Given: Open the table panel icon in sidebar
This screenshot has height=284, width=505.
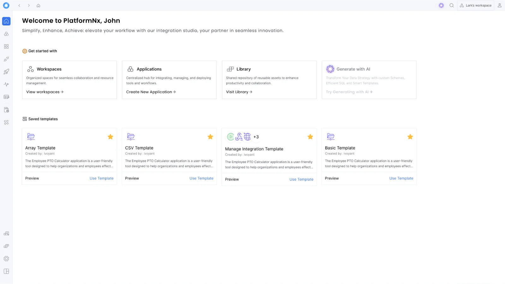Looking at the screenshot, I should click(6, 97).
